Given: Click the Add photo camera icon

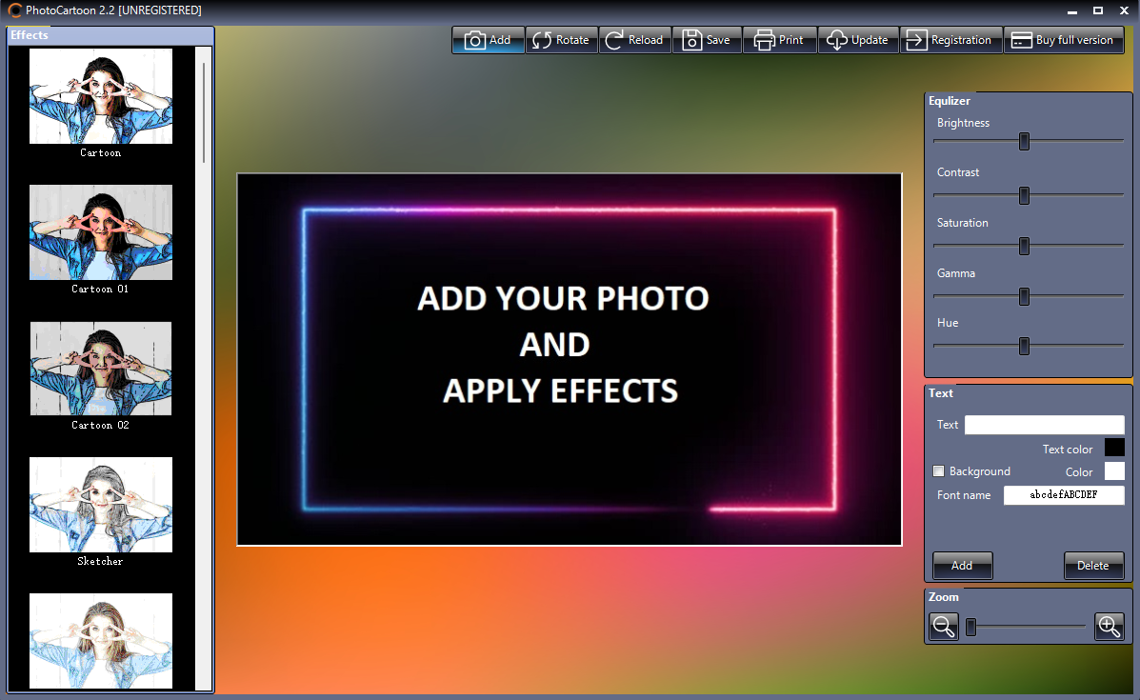Looking at the screenshot, I should point(475,40).
